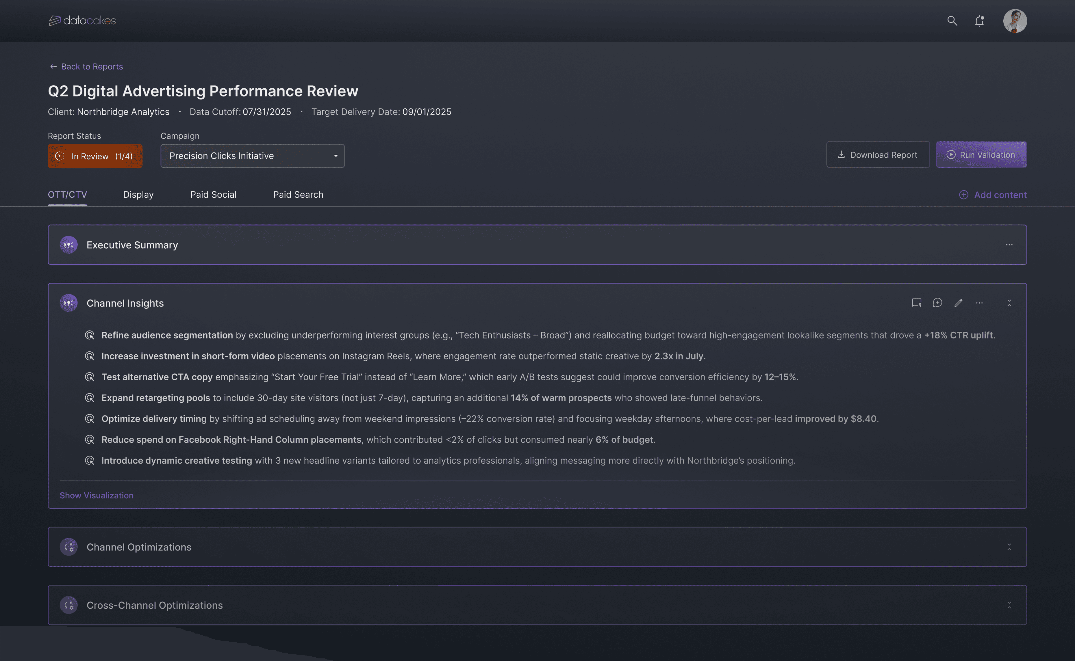Switch to the Paid Social tab

[213, 195]
